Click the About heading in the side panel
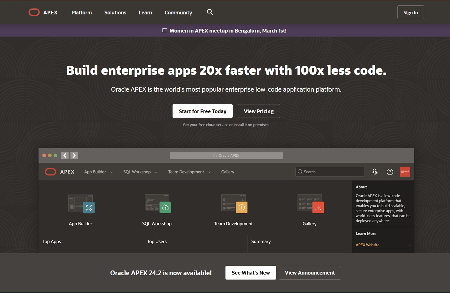The width and height of the screenshot is (450, 293). pyautogui.click(x=361, y=187)
